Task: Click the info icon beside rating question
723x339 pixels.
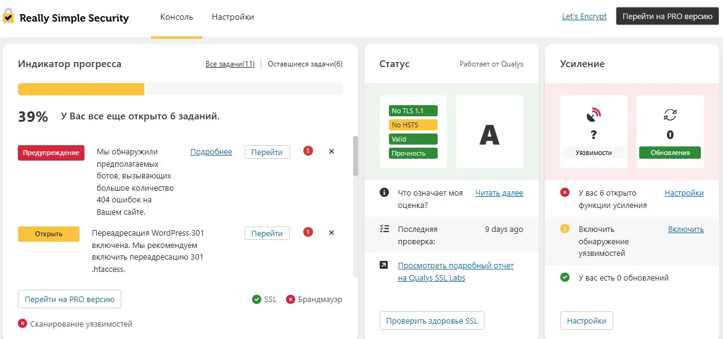Action: [x=385, y=193]
